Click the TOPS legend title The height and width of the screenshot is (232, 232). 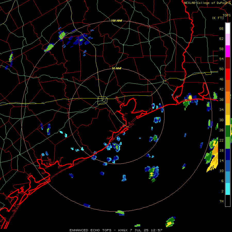(x=227, y=15)
